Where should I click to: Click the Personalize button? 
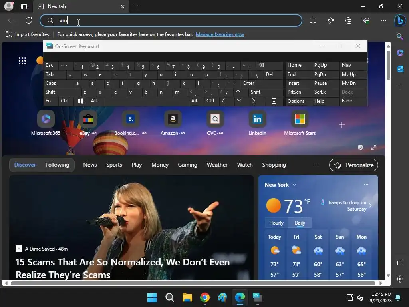coord(353,165)
